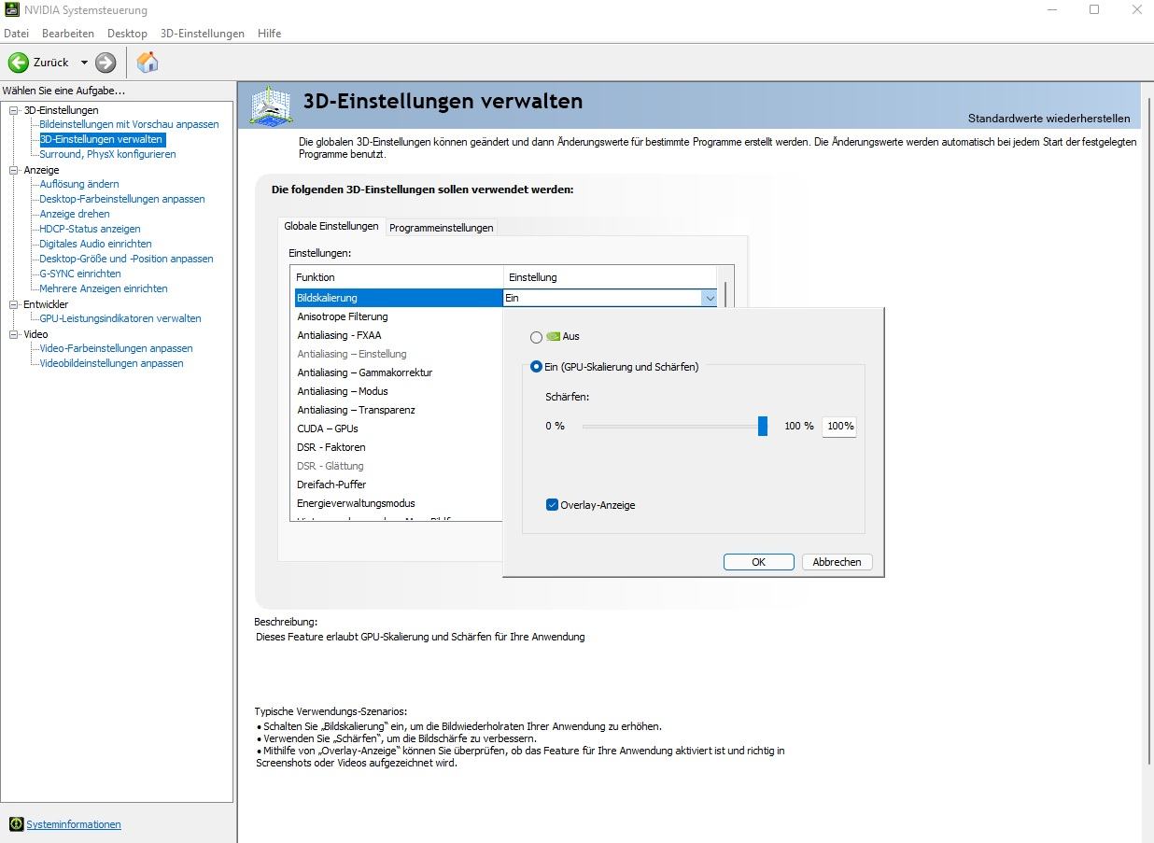1154x843 pixels.
Task: Open the Bildskalierung Ein dropdown arrow
Action: coord(710,298)
